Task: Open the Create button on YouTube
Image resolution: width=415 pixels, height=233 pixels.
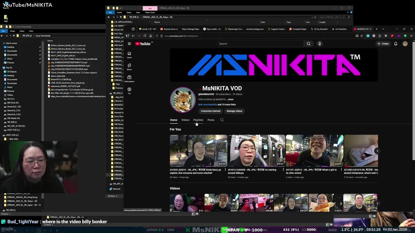Action: click(383, 44)
